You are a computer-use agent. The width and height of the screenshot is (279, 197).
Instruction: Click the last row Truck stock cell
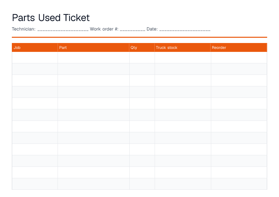(183, 184)
